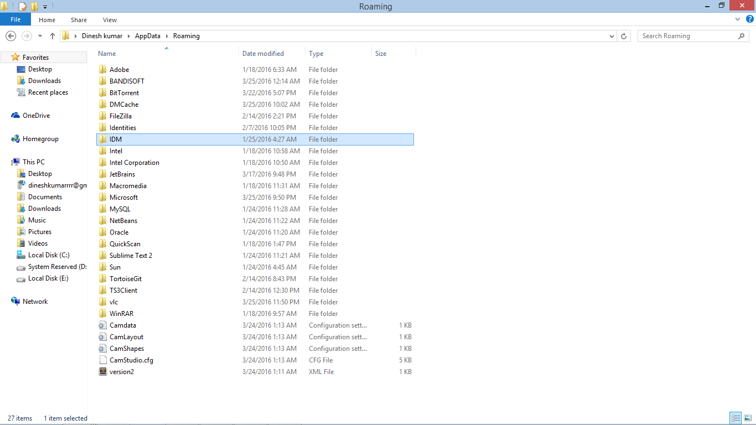756x425 pixels.
Task: Click the search magnifier icon
Action: coord(742,36)
